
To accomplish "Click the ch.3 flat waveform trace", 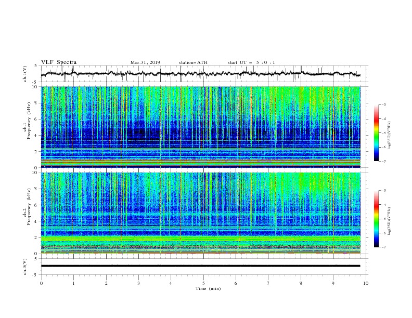I will click(x=200, y=266).
